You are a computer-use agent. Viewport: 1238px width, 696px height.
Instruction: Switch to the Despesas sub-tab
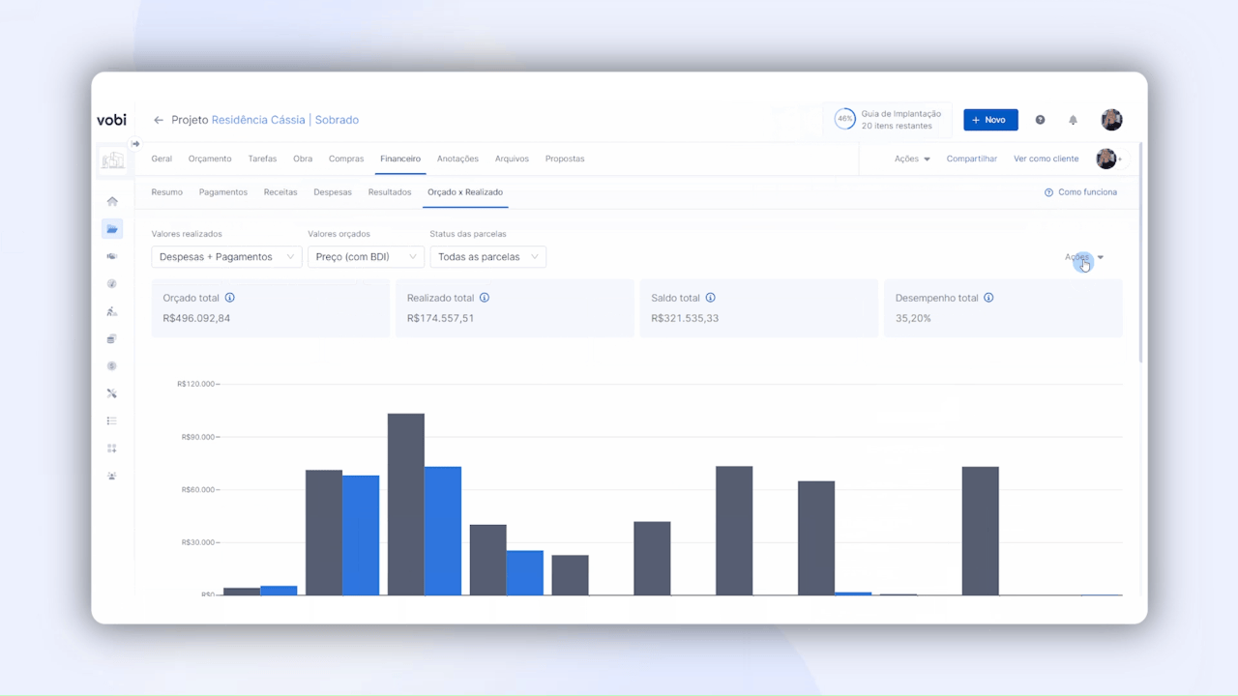[333, 192]
